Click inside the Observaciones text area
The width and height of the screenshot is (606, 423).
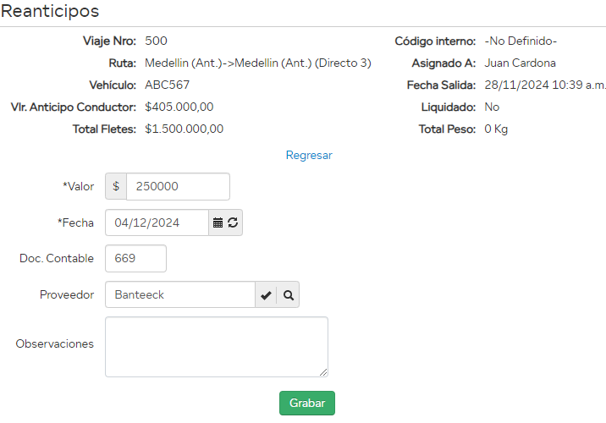[216, 346]
